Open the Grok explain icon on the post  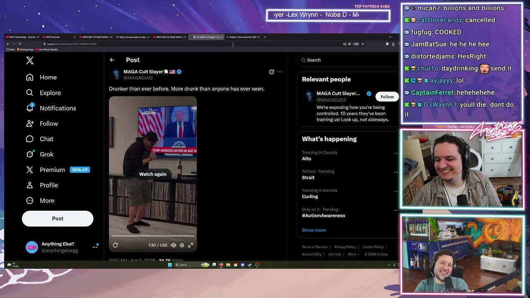(272, 72)
